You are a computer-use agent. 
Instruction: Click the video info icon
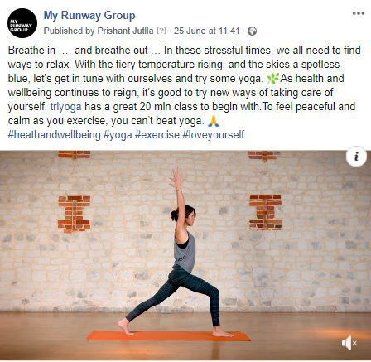click(356, 157)
